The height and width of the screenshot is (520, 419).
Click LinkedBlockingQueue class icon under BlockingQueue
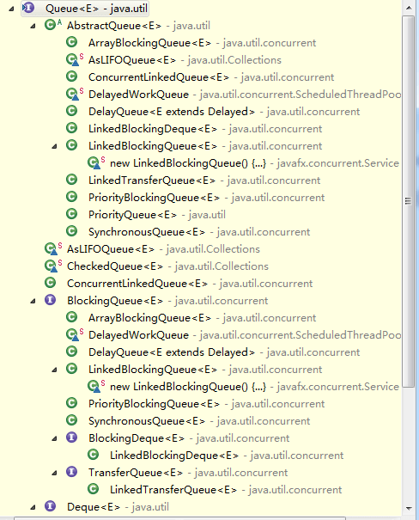[x=71, y=369]
